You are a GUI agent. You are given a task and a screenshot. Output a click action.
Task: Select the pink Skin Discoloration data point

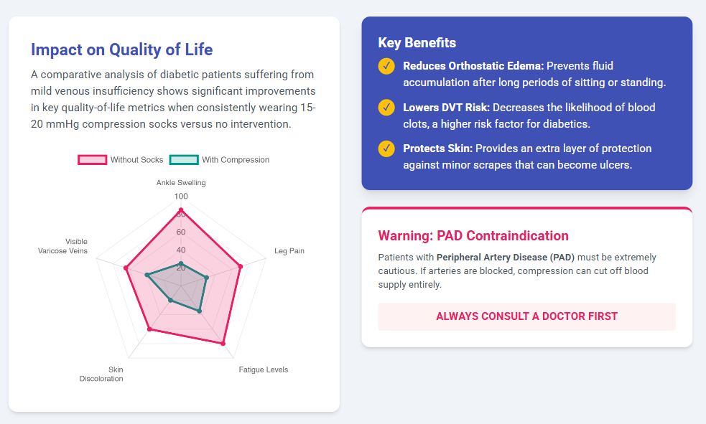coord(149,329)
